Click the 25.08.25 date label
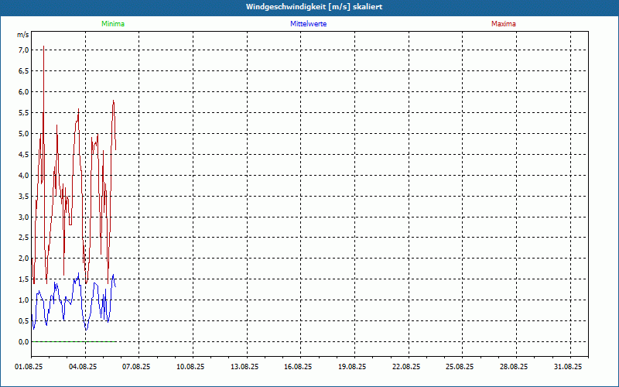619x387 pixels. point(460,367)
